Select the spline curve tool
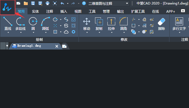This screenshot has width=189, height=108. pyautogui.click(x=66, y=19)
